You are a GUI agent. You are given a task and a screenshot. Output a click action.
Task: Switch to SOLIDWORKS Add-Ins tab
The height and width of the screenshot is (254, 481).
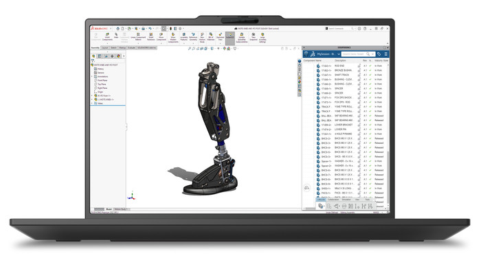pos(146,47)
